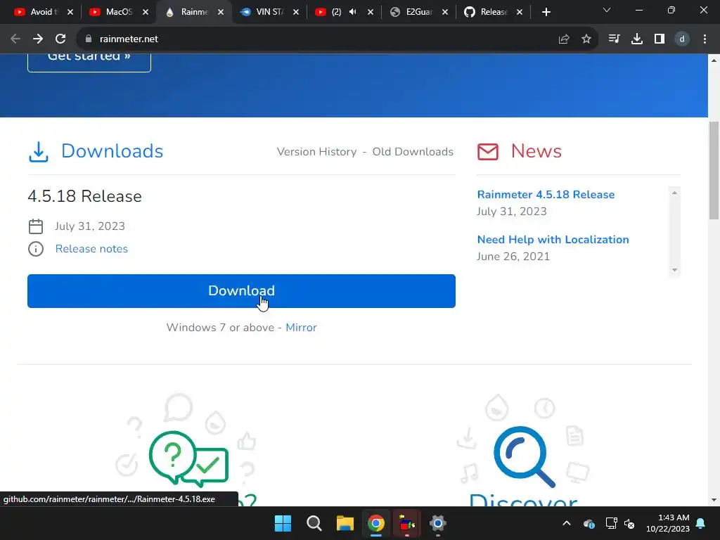This screenshot has height=540, width=720.
Task: Open the Settings gear in taskbar
Action: [437, 523]
